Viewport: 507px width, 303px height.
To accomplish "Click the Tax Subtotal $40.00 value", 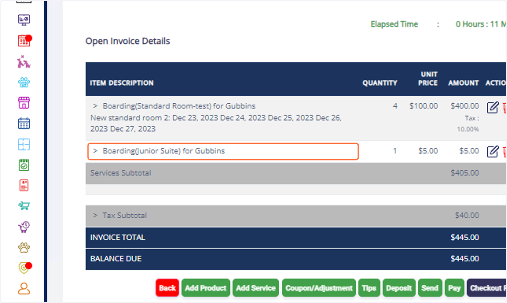I will pos(467,215).
